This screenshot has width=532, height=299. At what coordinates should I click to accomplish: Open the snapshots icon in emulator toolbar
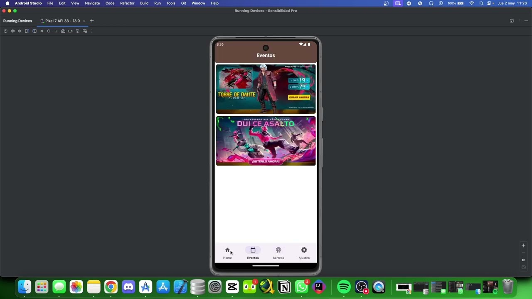(x=77, y=31)
